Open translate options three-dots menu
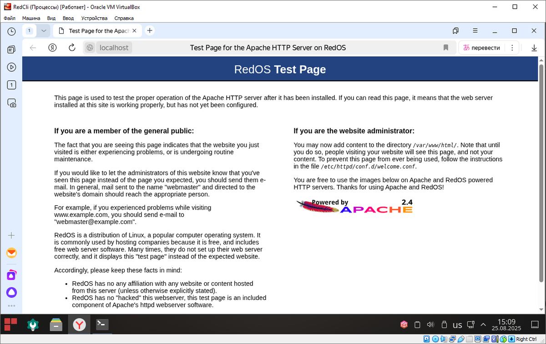 tap(513, 48)
